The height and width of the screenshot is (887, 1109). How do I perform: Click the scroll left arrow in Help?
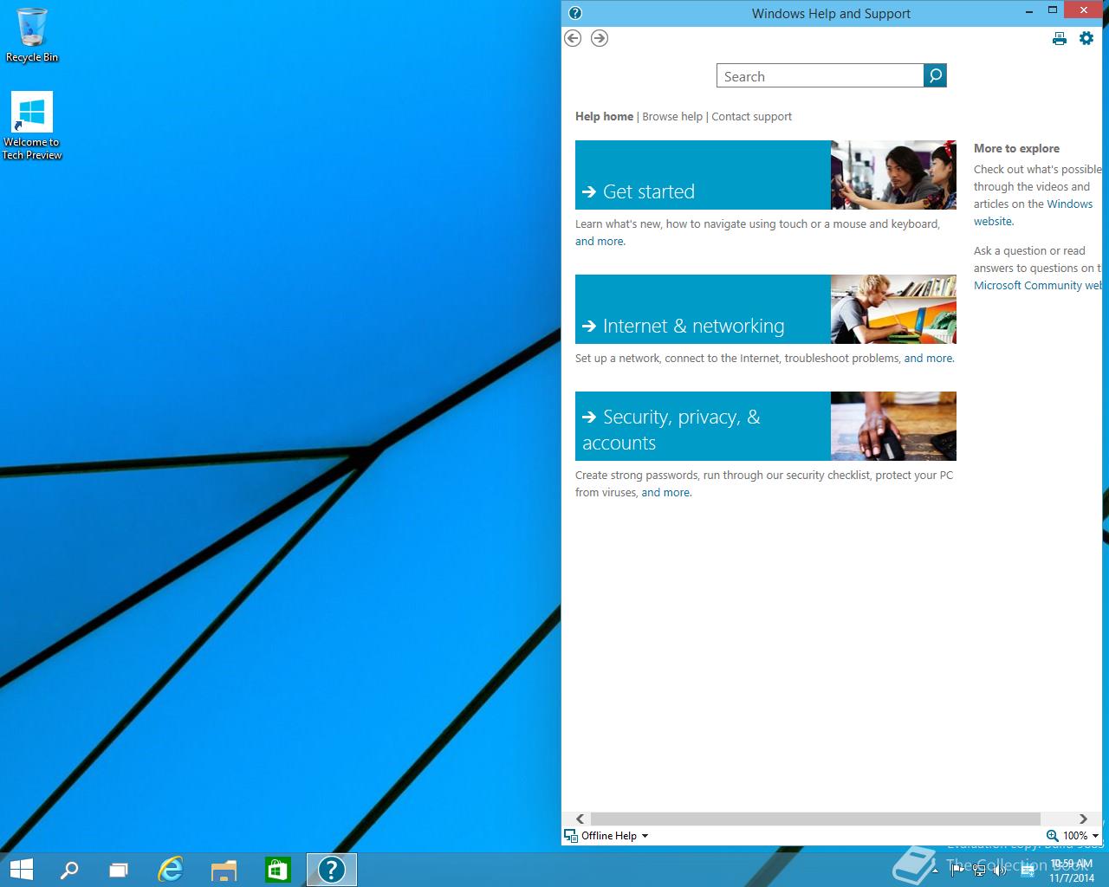580,819
